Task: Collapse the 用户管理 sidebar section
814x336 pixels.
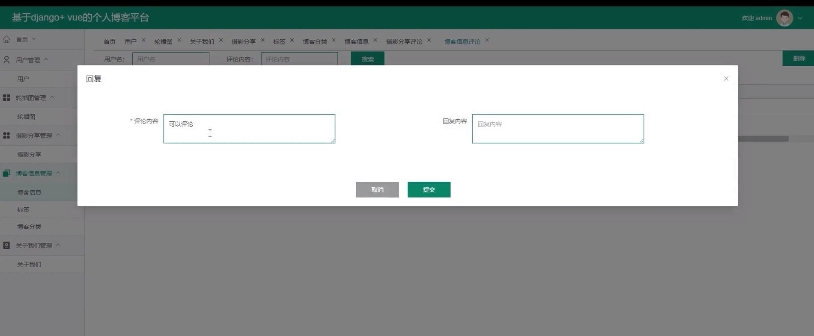Action: [x=46, y=59]
